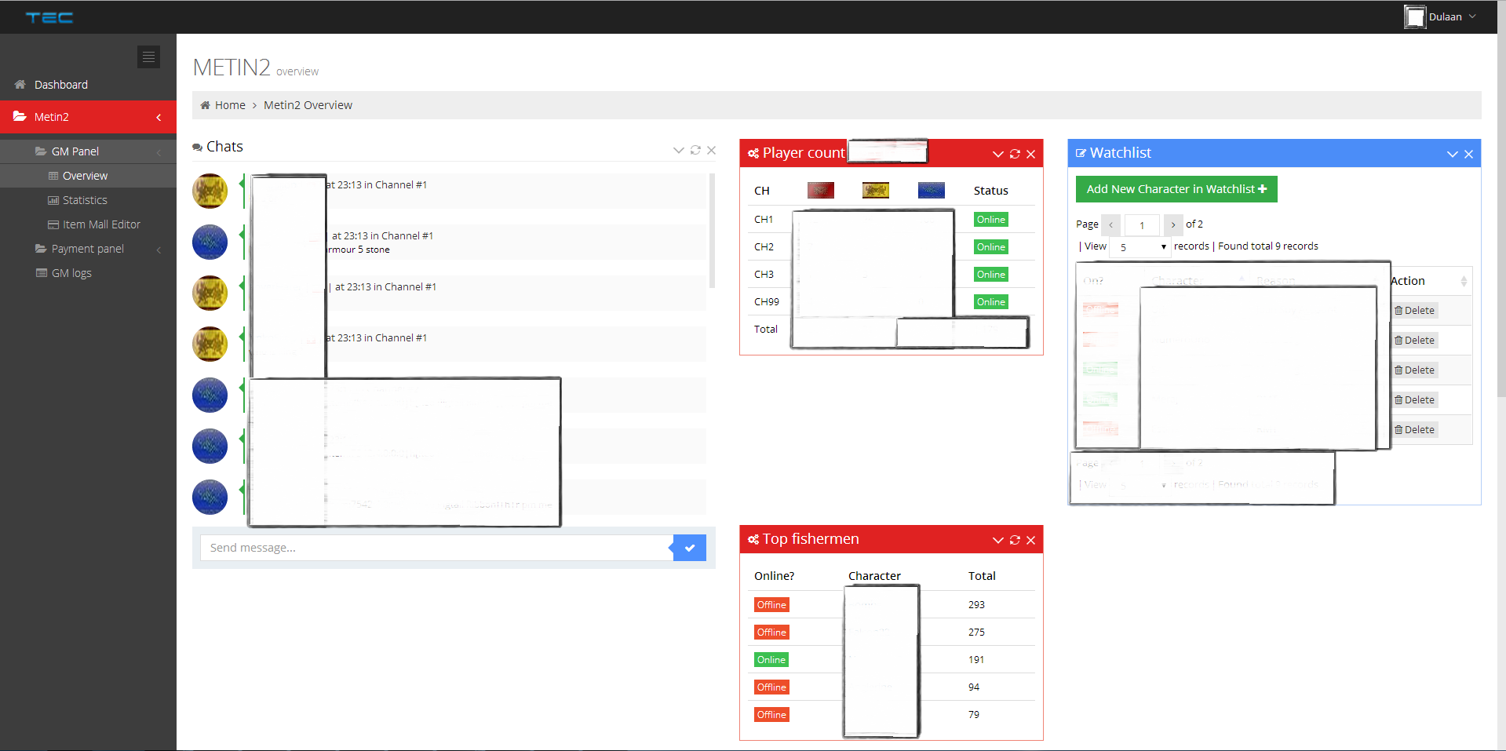
Task: Click the Player count gears icon
Action: 753,154
